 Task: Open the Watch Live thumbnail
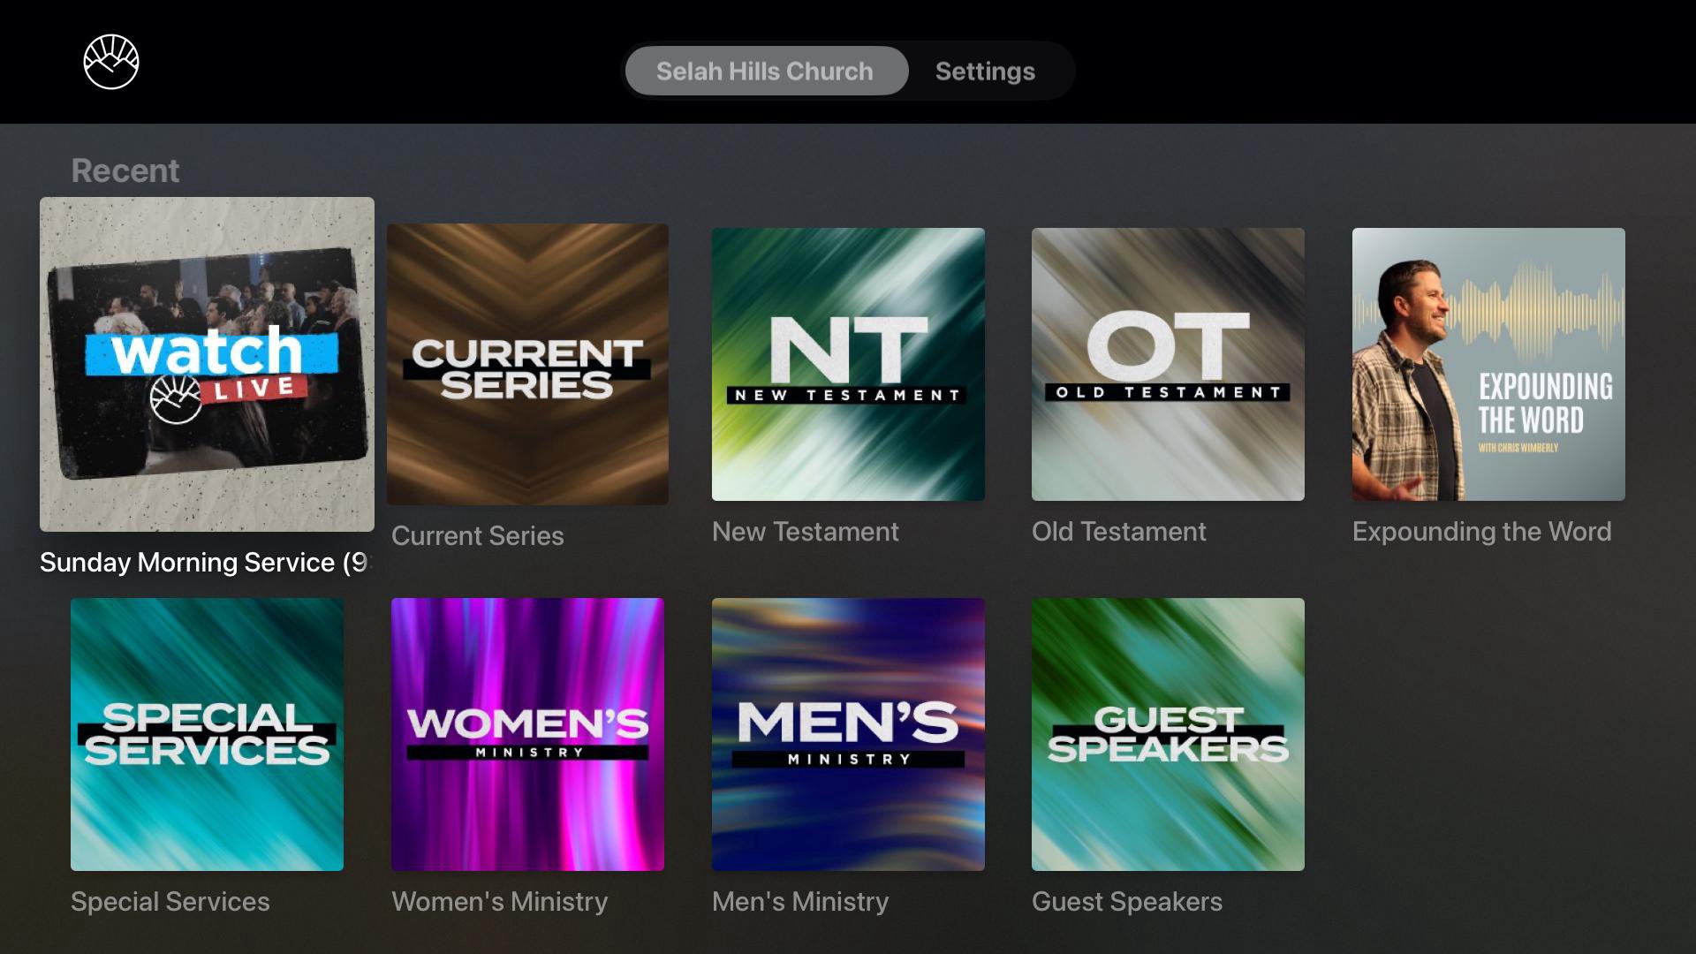click(x=207, y=364)
